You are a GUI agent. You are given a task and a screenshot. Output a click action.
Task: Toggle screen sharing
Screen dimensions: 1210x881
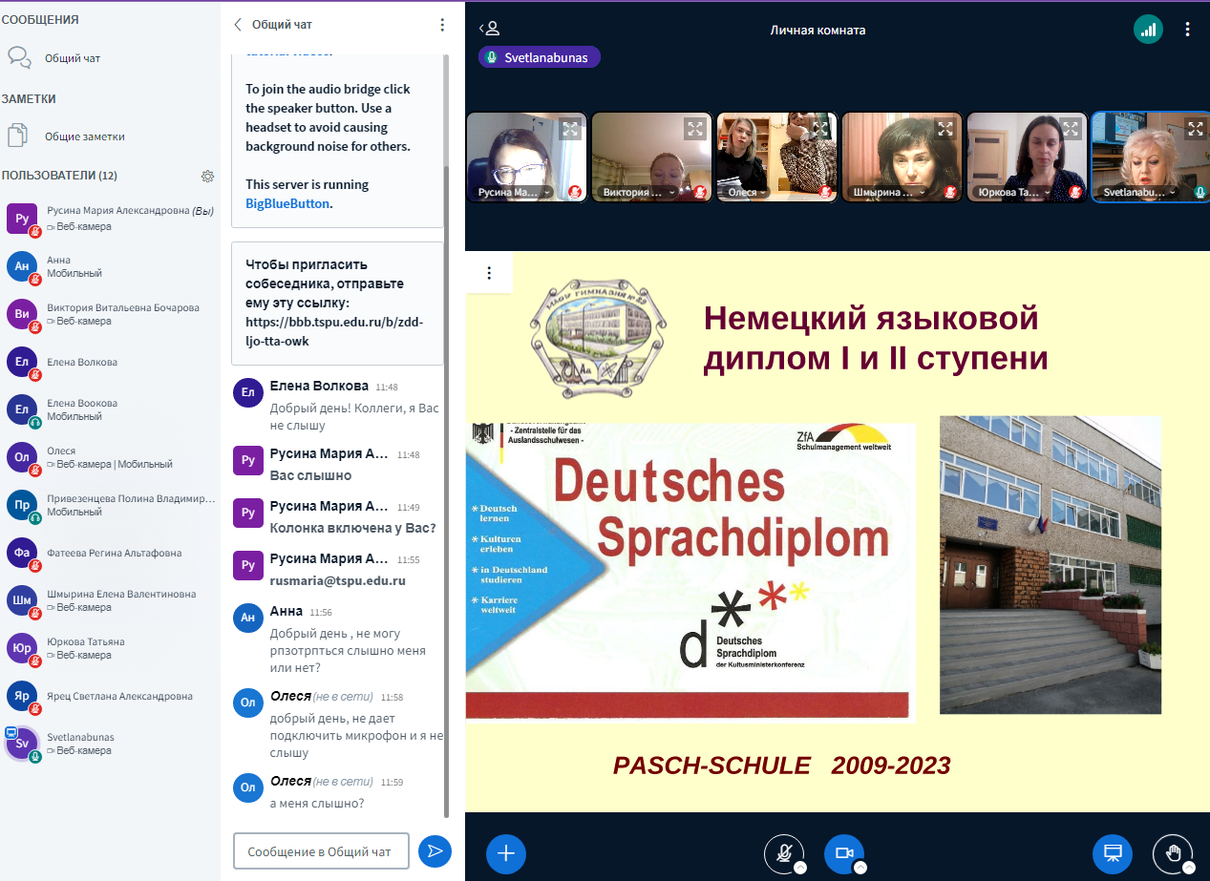point(1113,854)
